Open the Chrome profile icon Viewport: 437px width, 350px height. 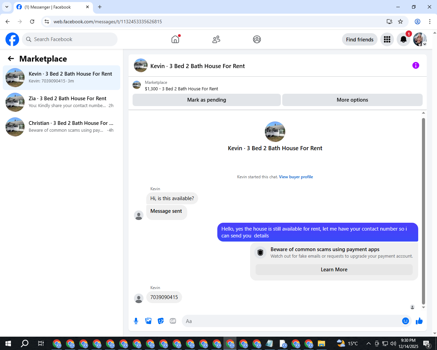tap(418, 22)
